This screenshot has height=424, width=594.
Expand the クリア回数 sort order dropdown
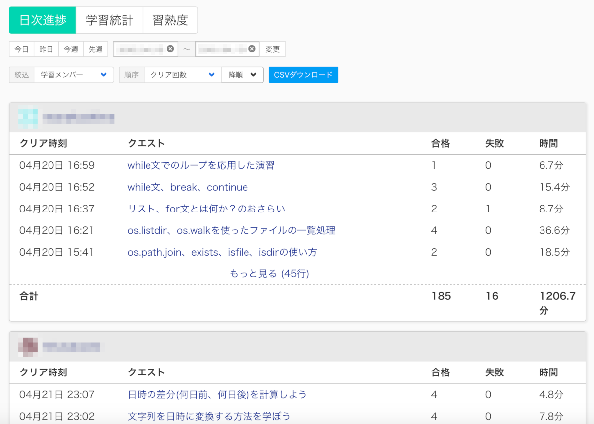click(182, 75)
